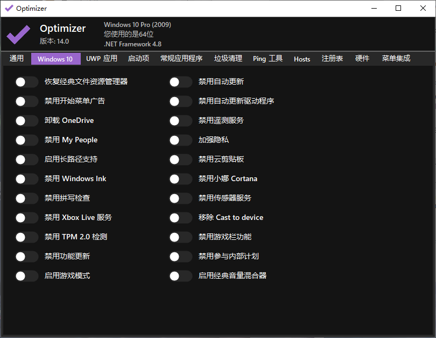Toggle 禁用 Xbox Live 服务 switch
436x338 pixels.
coord(27,218)
